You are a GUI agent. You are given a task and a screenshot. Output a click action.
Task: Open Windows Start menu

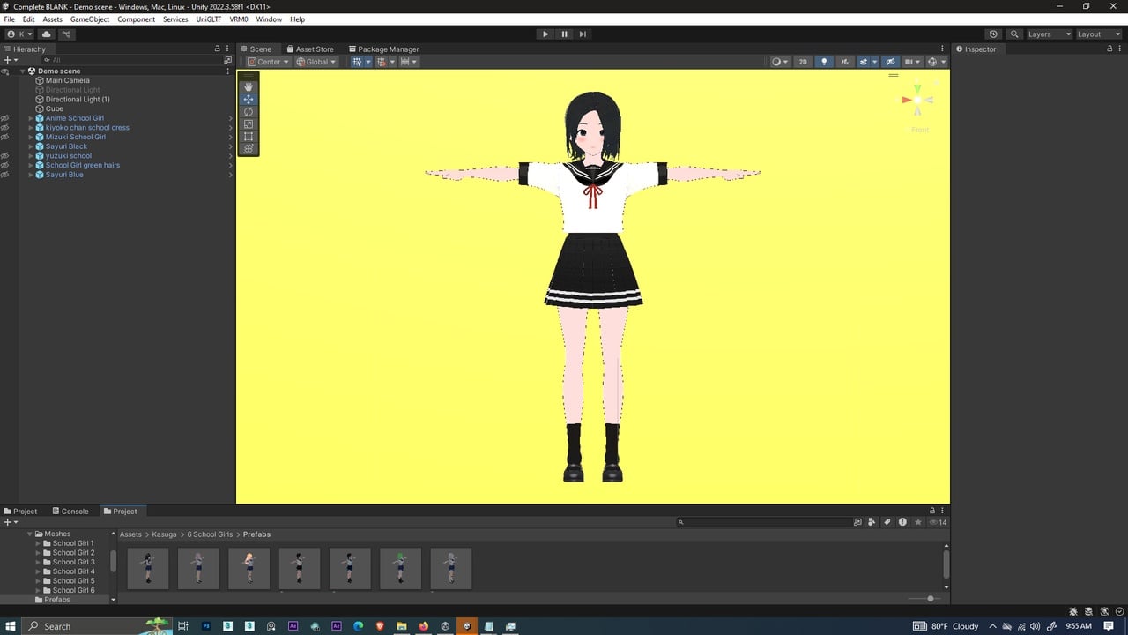tap(11, 626)
